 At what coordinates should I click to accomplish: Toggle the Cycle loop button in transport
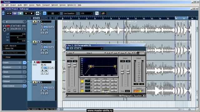click(x=15, y=13)
